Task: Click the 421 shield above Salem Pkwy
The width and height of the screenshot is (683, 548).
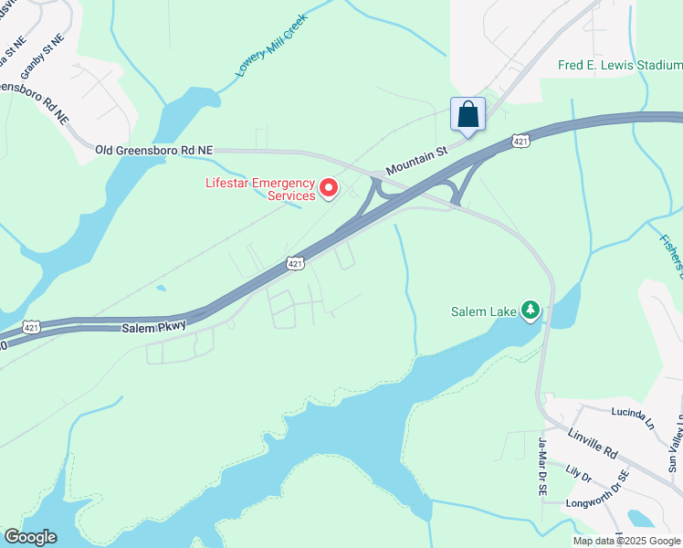Action: [31, 327]
